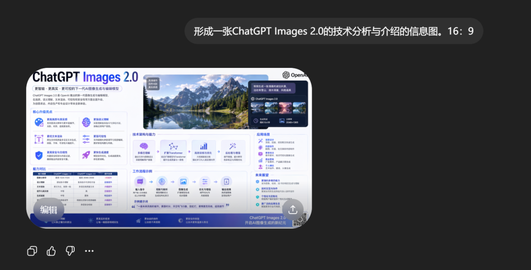Click the share upload icon on the image
The image size is (531, 270).
pos(293,210)
